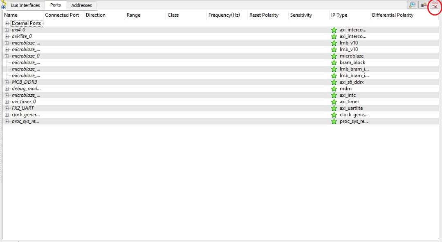Sort by the Name column header
The width and height of the screenshot is (442, 242).
pyautogui.click(x=11, y=15)
